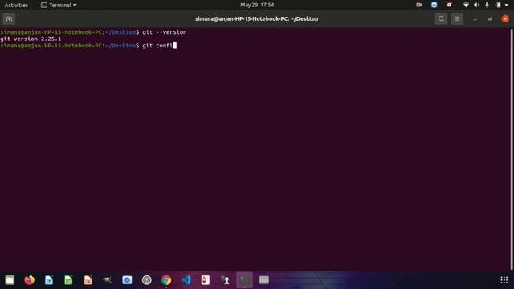Launch LibreOffice Impress from the dock
This screenshot has width=514, height=289.
(88, 280)
